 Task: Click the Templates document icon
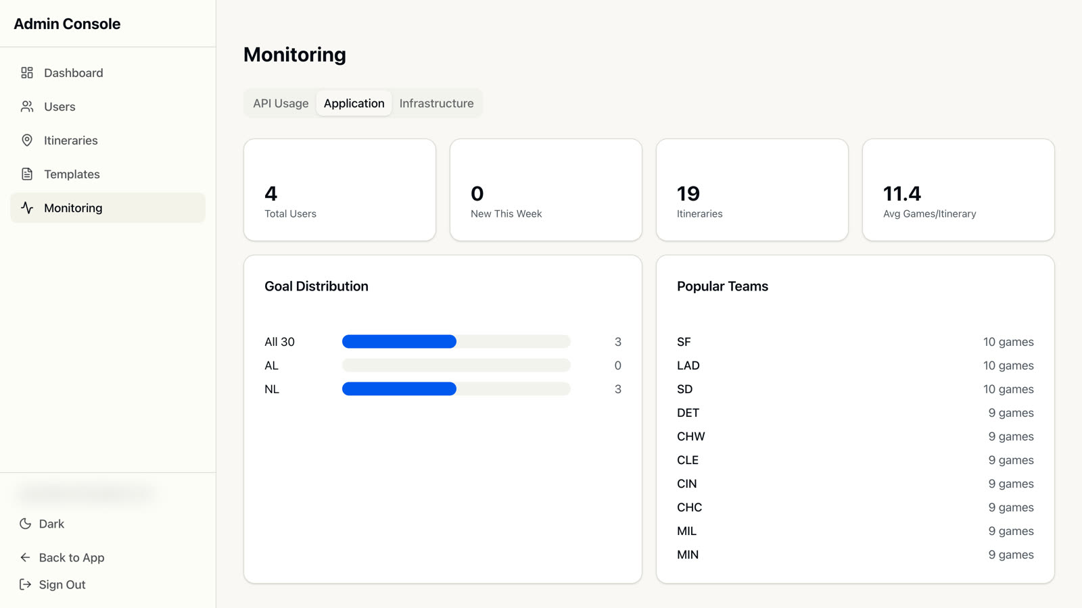coord(27,174)
